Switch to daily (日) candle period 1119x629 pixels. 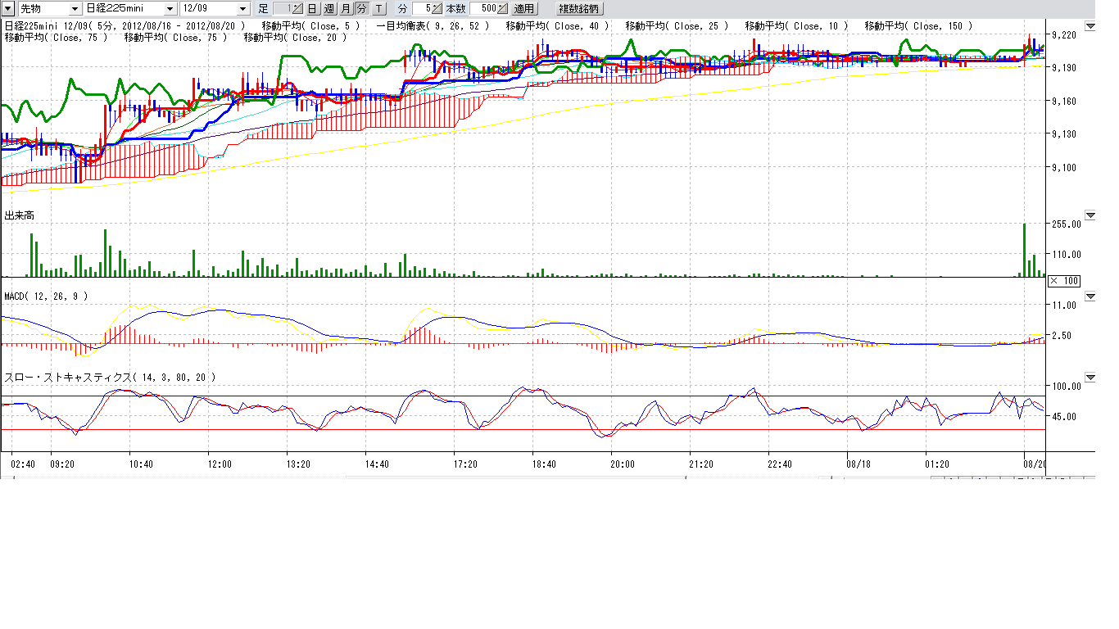click(x=312, y=8)
